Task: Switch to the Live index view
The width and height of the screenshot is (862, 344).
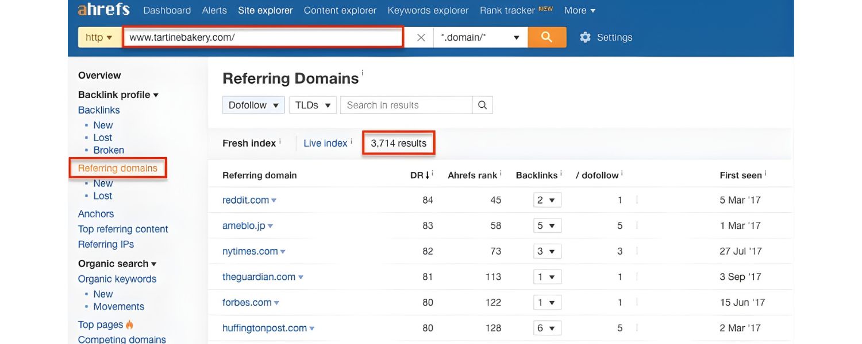Action: click(x=326, y=143)
